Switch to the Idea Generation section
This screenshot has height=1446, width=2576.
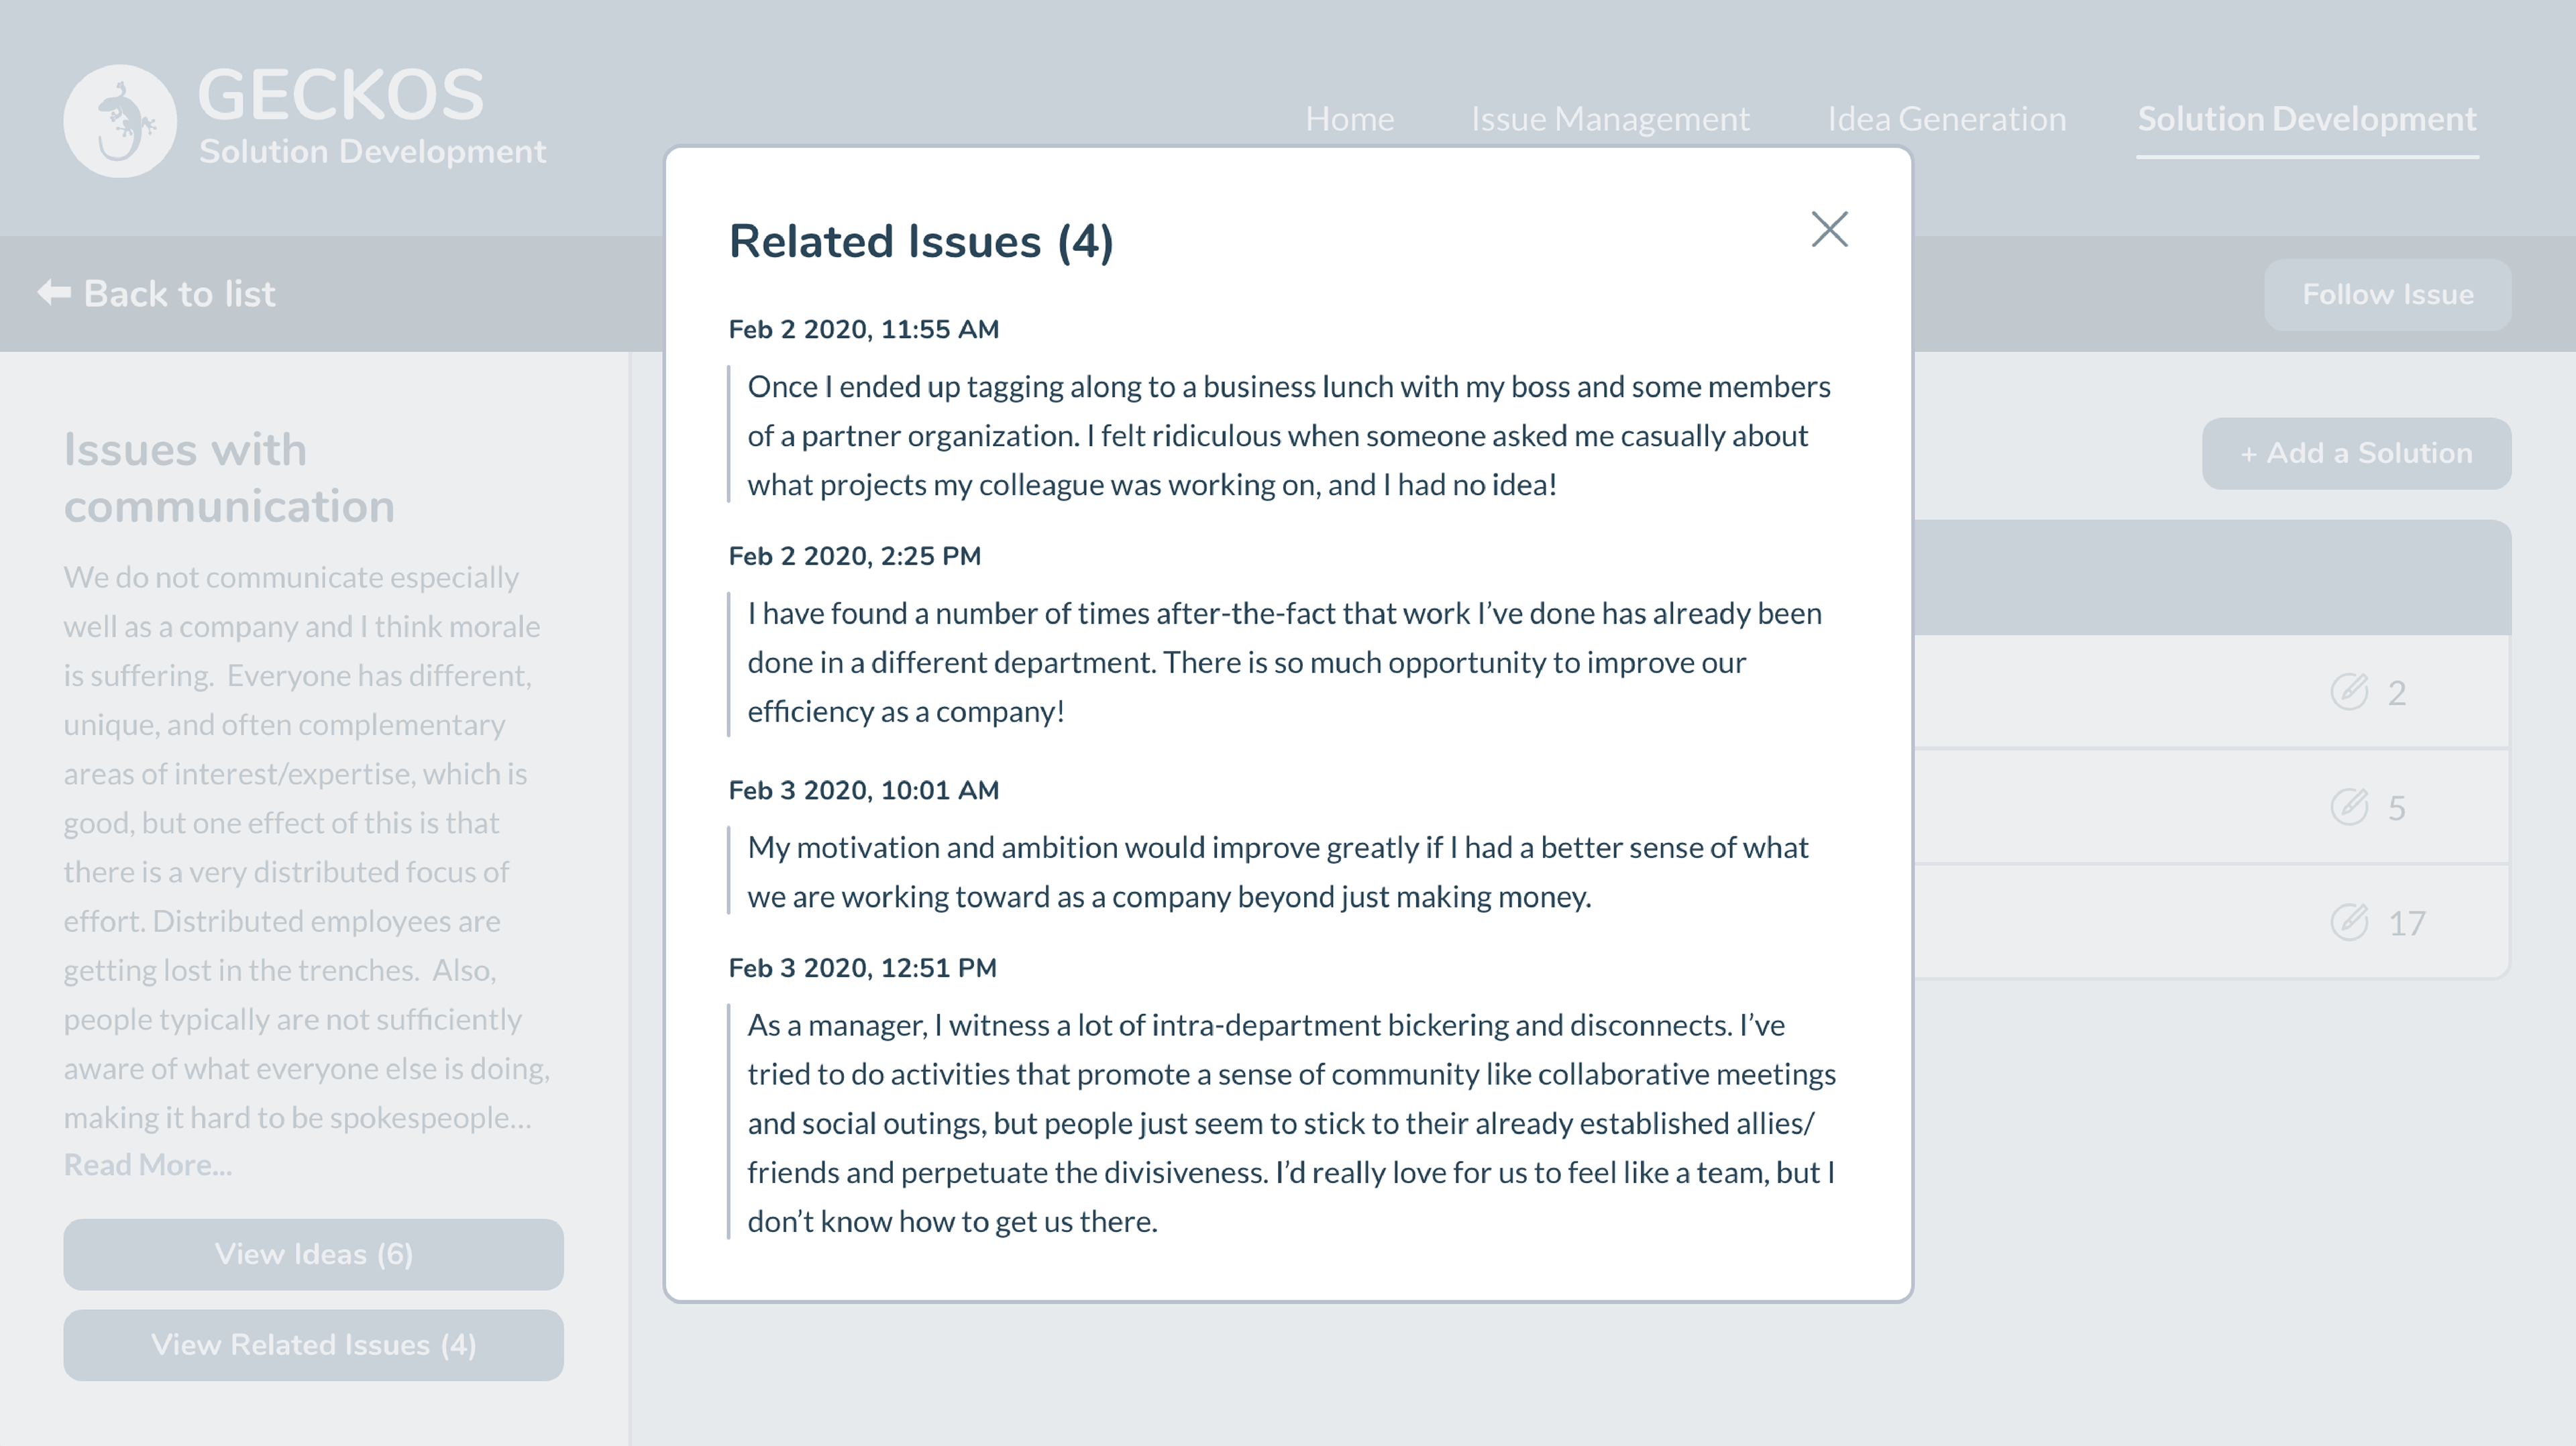1946,119
